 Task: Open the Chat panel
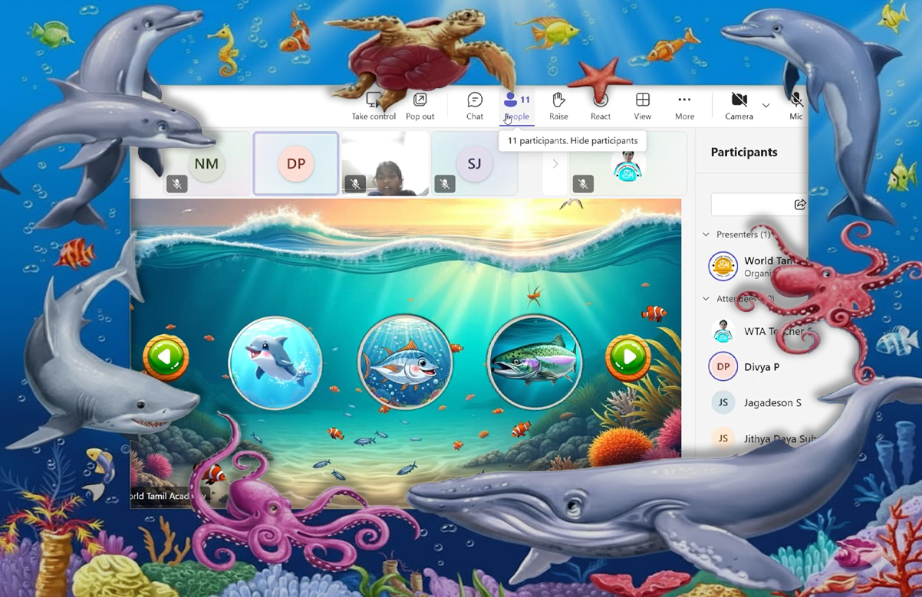coord(475,106)
